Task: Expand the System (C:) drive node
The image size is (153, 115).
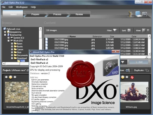Action: click(8, 38)
